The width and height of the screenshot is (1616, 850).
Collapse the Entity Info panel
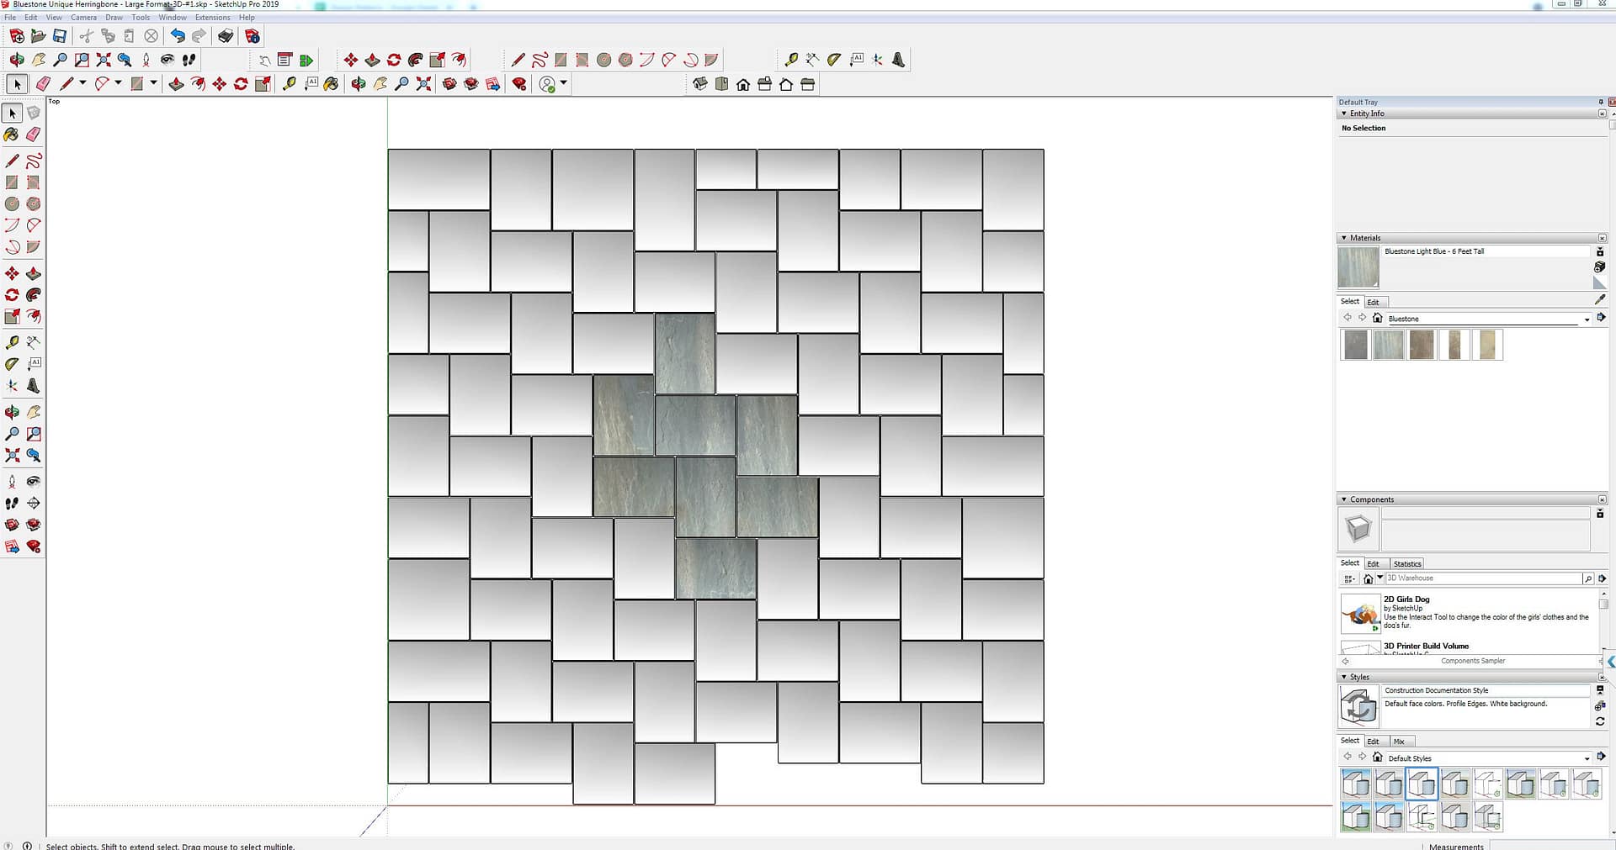[1344, 114]
